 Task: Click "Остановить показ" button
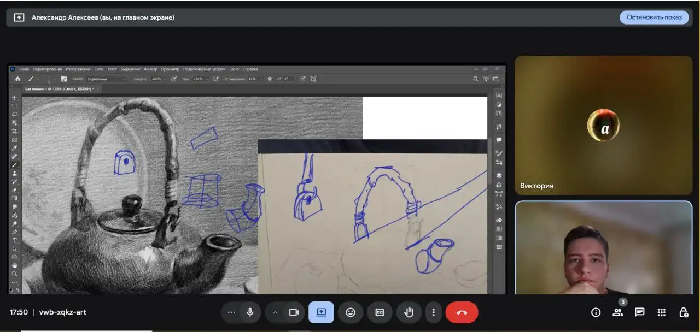pos(654,17)
